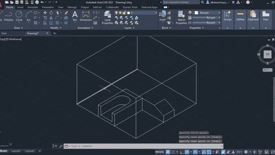Activate the Move tool
The image size is (275, 155).
[x=45, y=13]
